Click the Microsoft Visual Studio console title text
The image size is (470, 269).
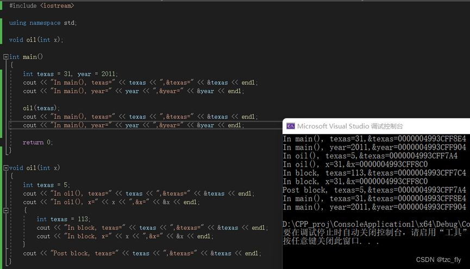tap(350, 126)
